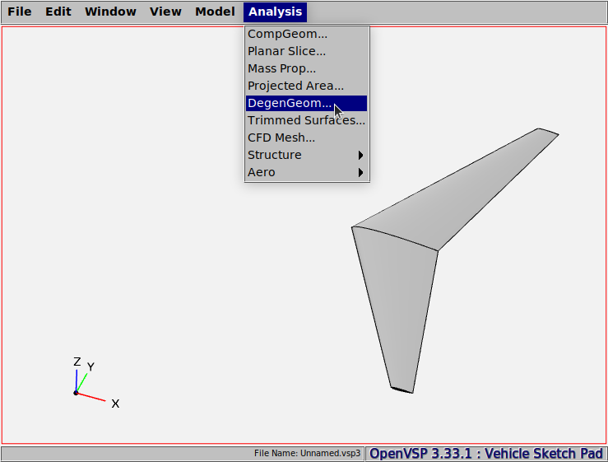Click the XYZ axis indicator
608x462 pixels.
pos(96,382)
